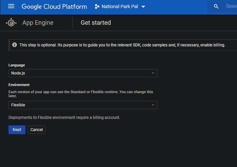Click the Standard or Flexible runtime description
The height and width of the screenshot is (167, 237).
[x=81, y=94]
